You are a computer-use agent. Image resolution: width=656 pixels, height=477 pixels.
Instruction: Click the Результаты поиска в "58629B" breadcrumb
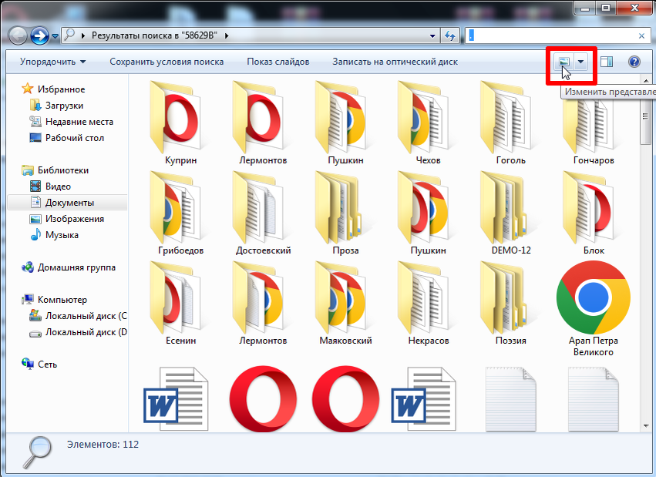154,36
